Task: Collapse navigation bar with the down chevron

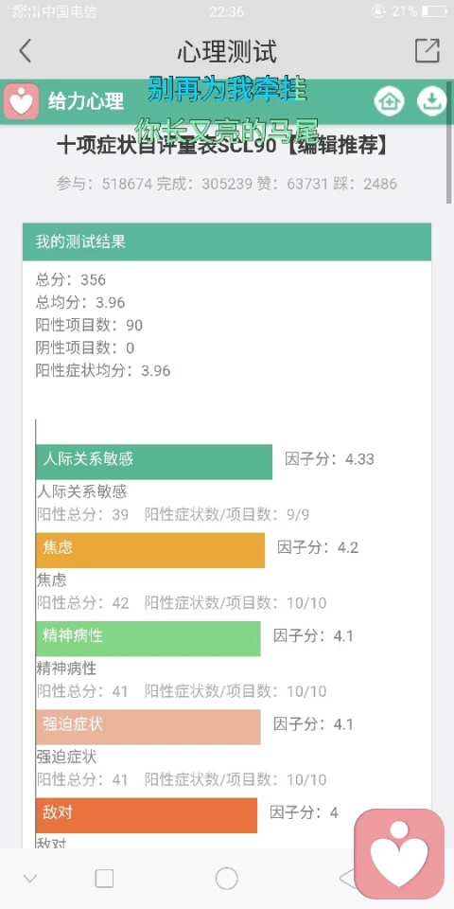Action: click(x=30, y=879)
